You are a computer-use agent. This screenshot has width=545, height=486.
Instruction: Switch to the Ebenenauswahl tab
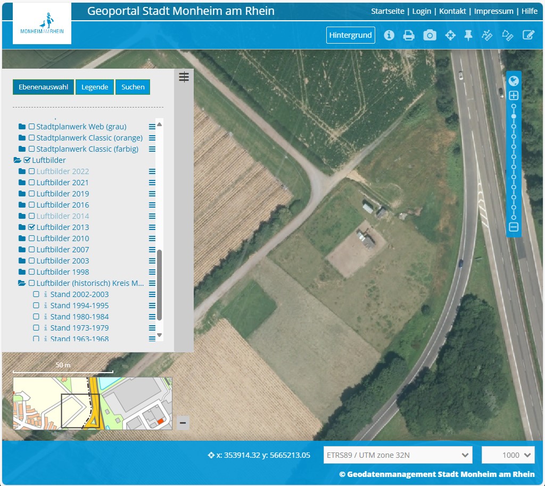[44, 87]
